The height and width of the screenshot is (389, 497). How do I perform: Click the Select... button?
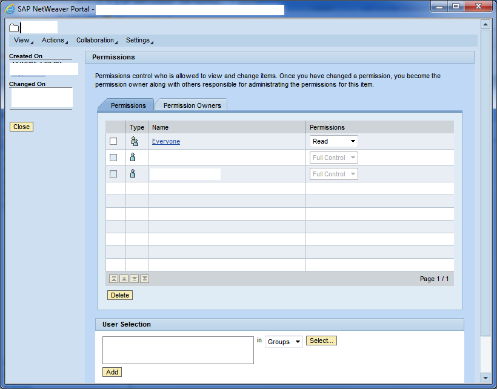click(321, 341)
